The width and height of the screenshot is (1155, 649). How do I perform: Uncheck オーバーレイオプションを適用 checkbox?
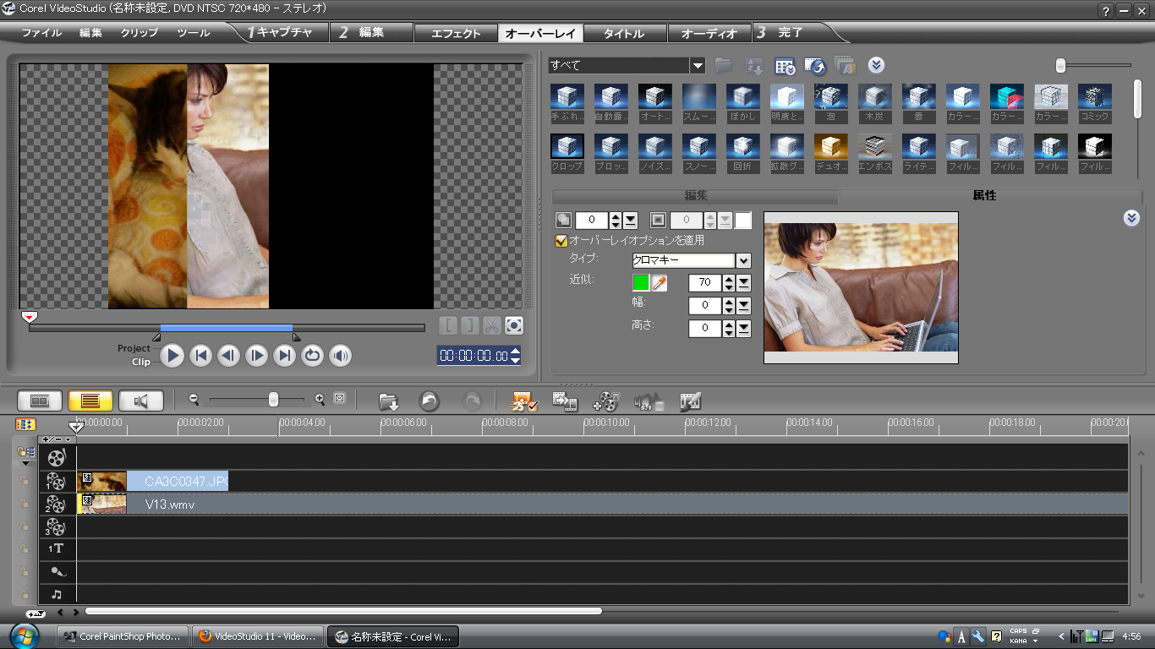click(x=561, y=241)
